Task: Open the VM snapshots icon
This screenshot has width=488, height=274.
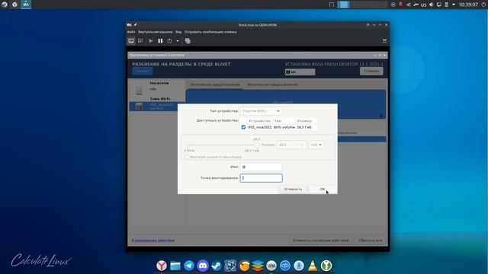Action: click(x=188, y=40)
